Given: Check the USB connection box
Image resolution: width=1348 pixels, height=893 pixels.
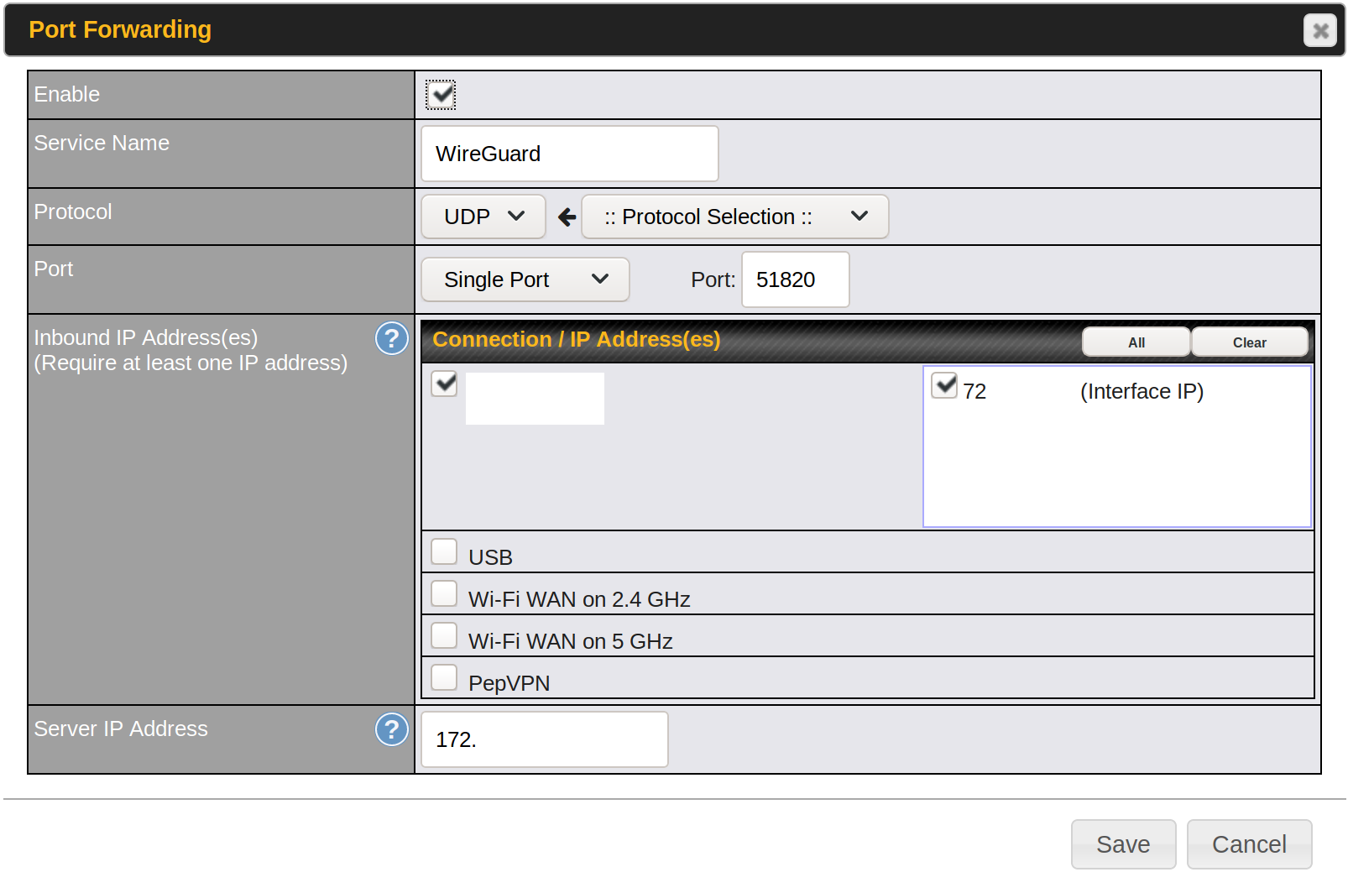Looking at the screenshot, I should [x=444, y=552].
